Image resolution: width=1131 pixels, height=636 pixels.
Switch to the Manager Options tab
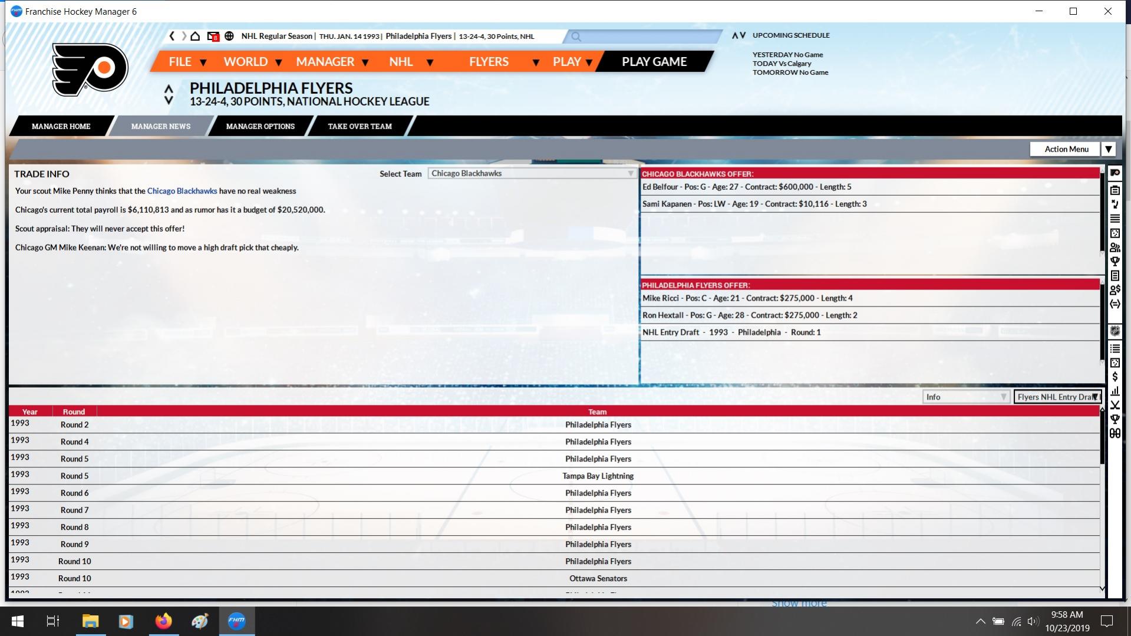[x=260, y=126]
